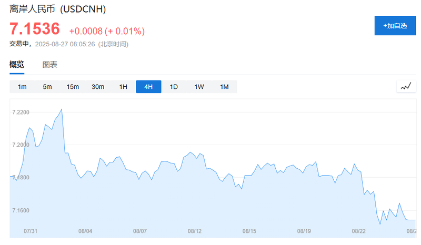Add USDCNH to watchlist with 加自选

click(x=395, y=26)
